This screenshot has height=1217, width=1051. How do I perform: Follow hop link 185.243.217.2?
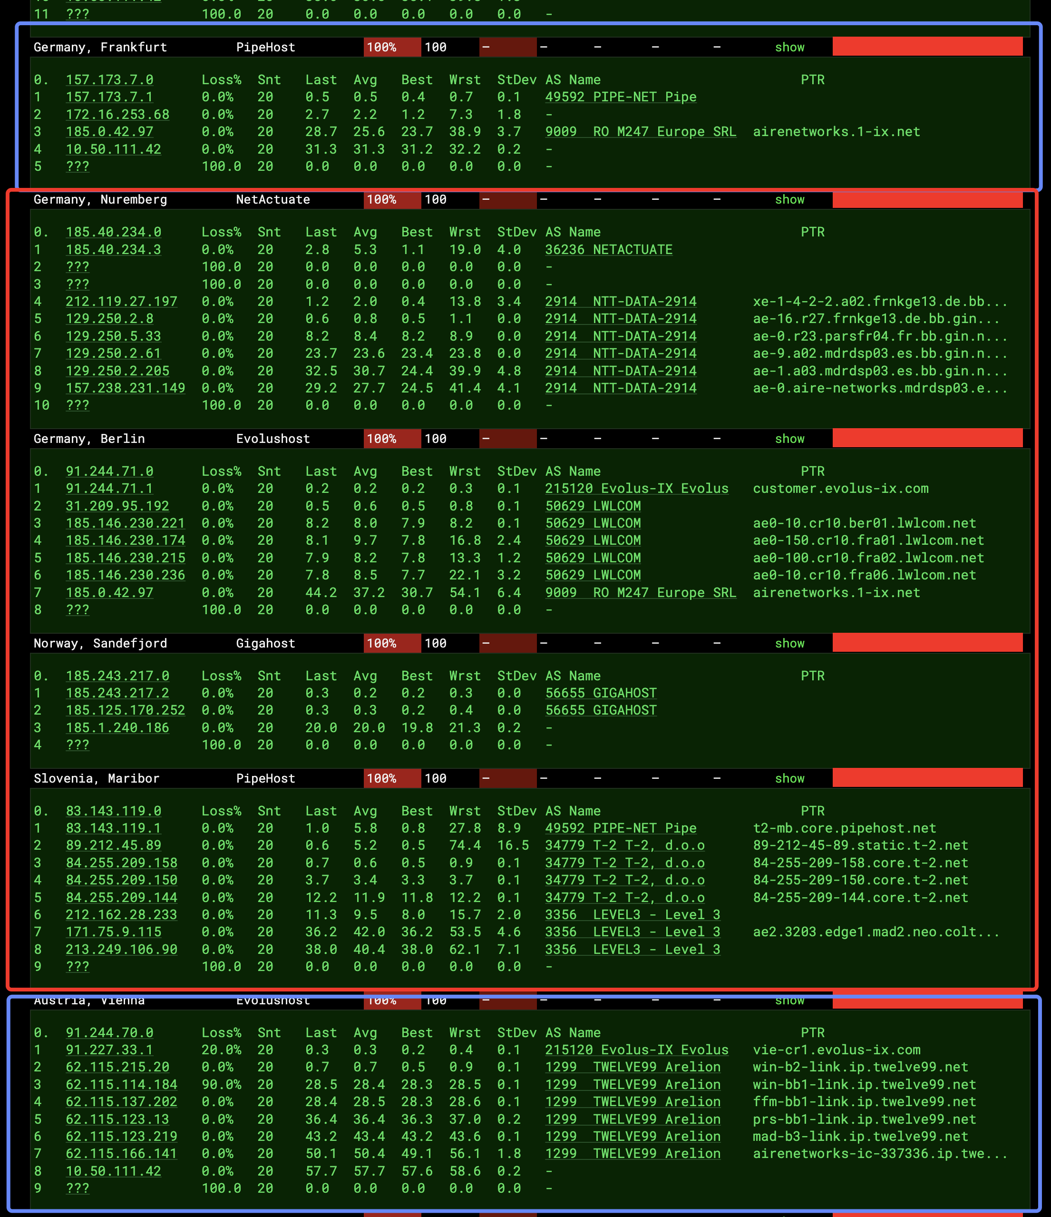[x=117, y=693]
